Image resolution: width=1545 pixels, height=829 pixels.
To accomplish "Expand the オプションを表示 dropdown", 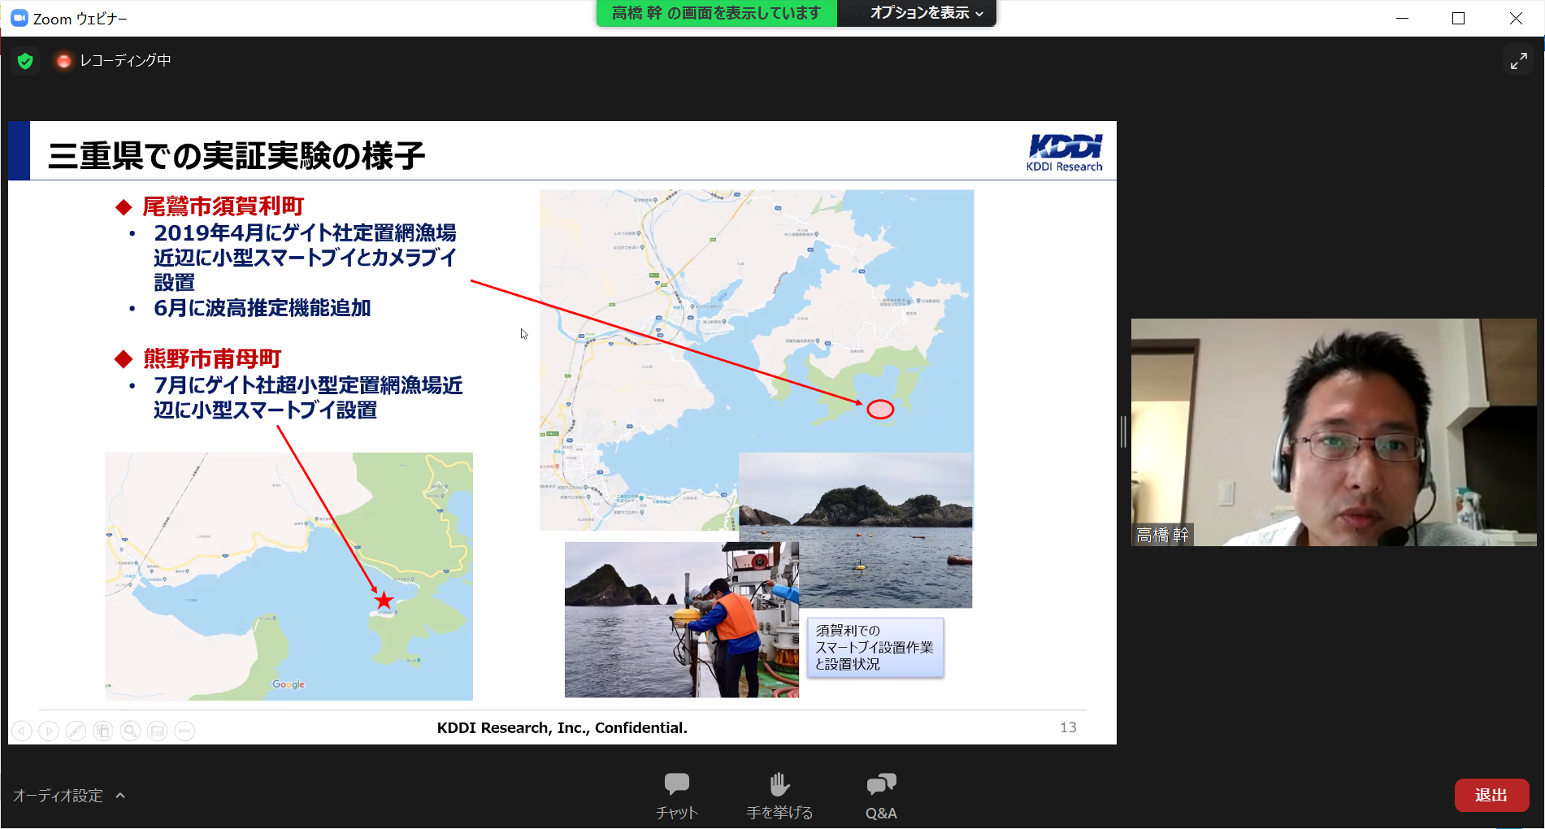I will (x=927, y=13).
